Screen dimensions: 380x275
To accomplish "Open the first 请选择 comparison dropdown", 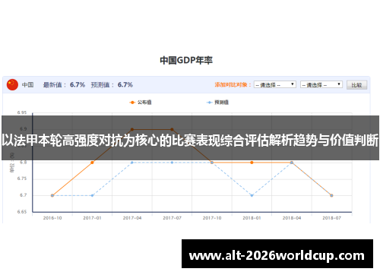I will (x=275, y=84).
